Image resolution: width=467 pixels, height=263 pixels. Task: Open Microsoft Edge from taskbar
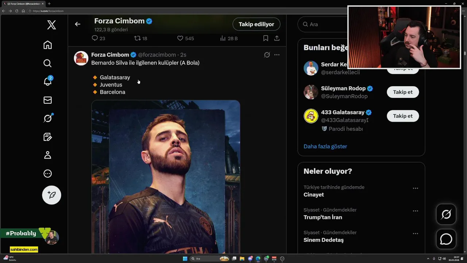click(258, 259)
